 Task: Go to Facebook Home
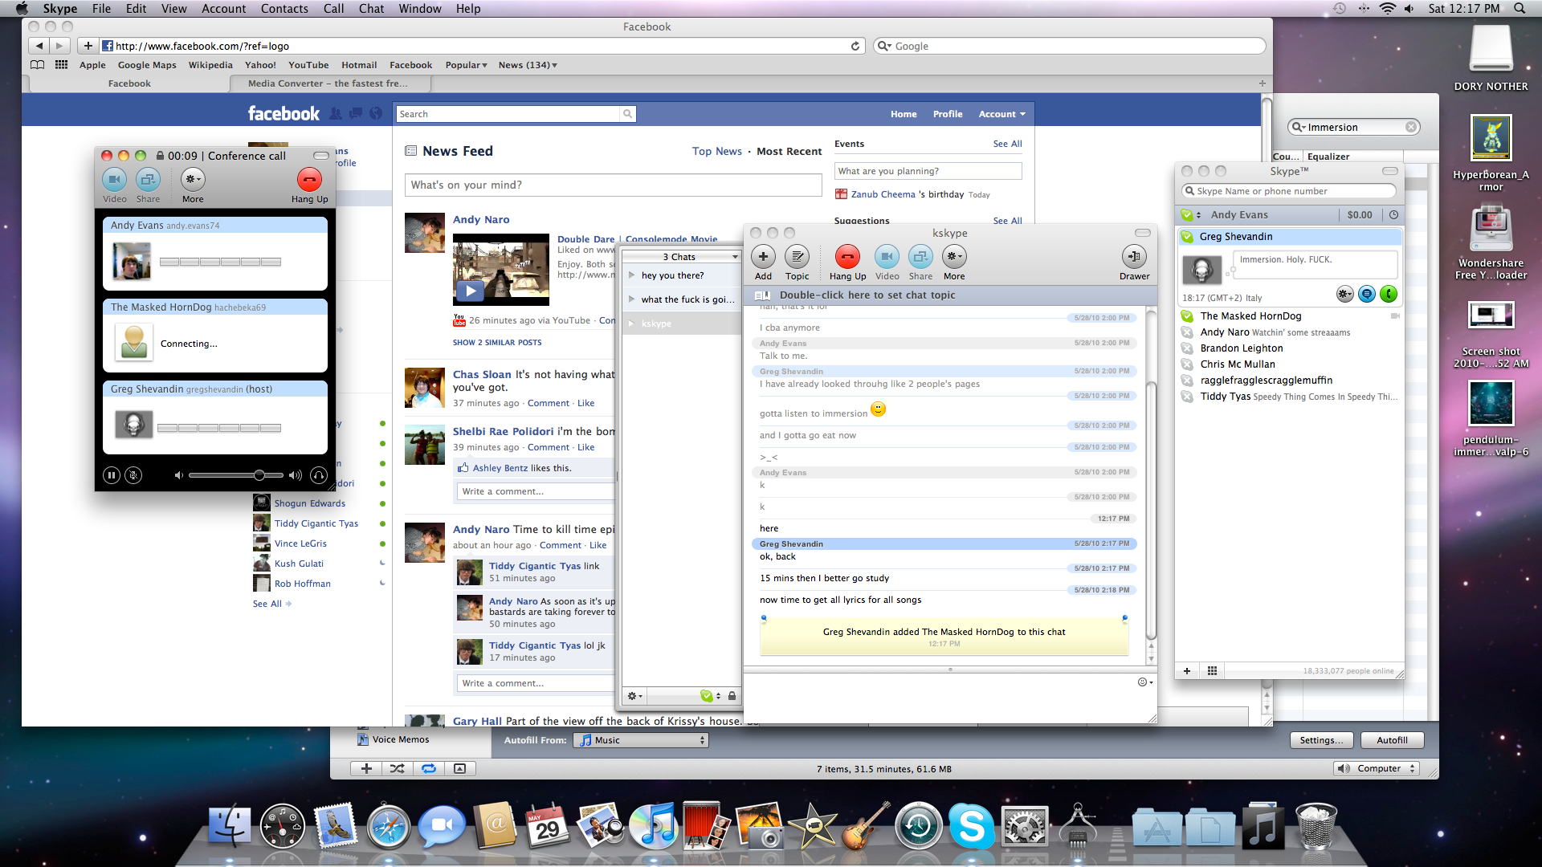904,114
